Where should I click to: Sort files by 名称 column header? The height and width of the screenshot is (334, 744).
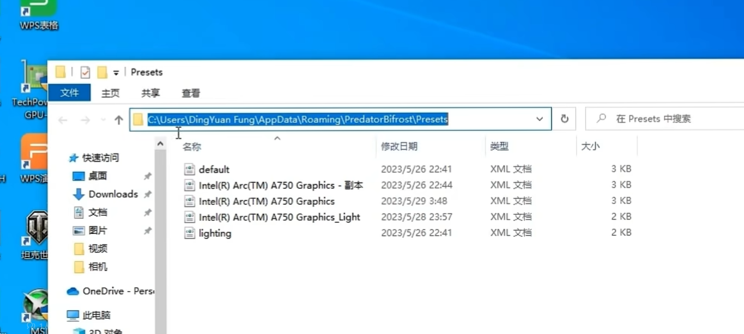tap(192, 147)
